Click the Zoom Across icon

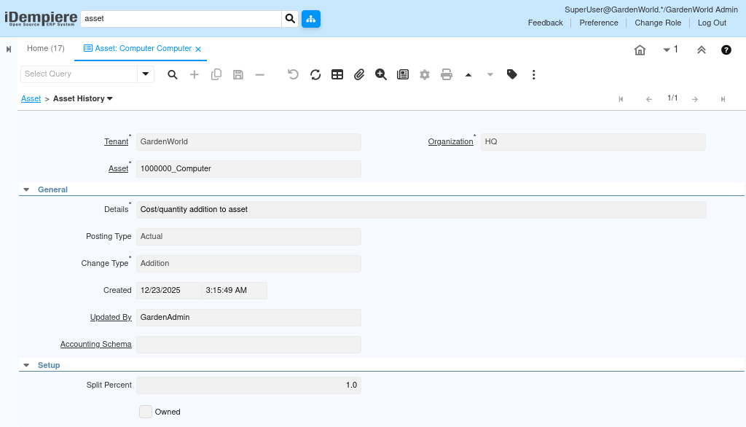381,74
